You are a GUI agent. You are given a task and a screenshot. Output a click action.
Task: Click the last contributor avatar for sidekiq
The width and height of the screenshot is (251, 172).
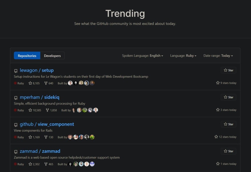(96, 110)
